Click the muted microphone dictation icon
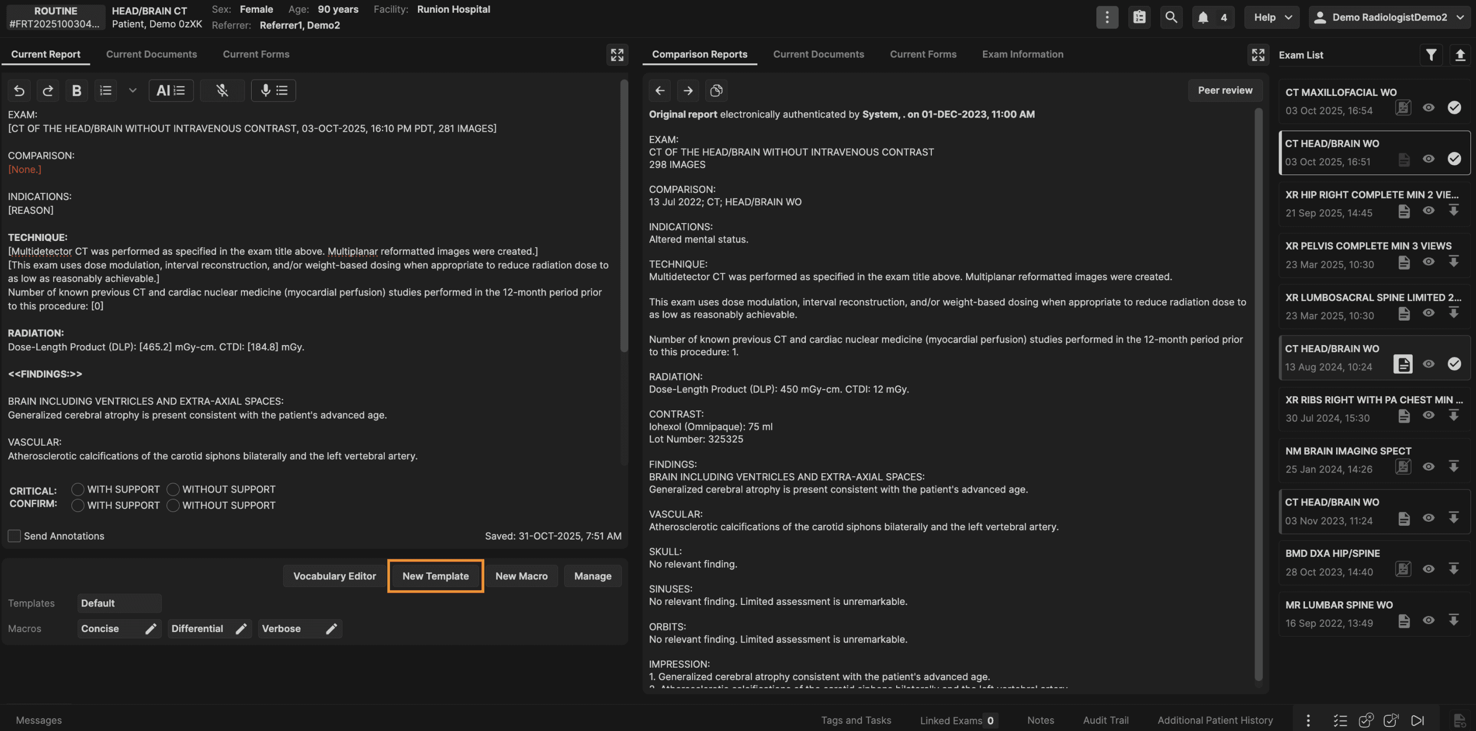Viewport: 1476px width, 731px height. tap(223, 90)
